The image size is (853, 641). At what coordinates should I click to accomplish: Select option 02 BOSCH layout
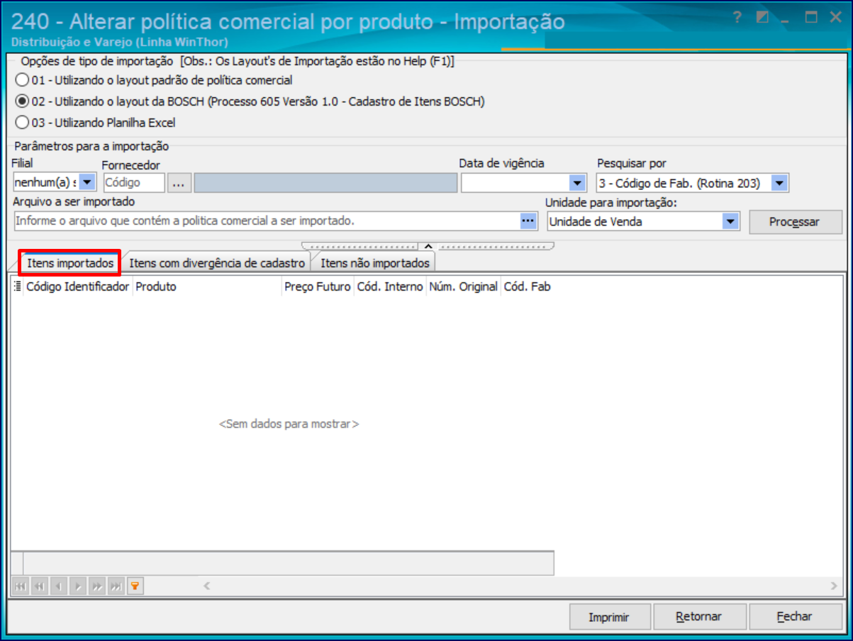[x=22, y=101]
